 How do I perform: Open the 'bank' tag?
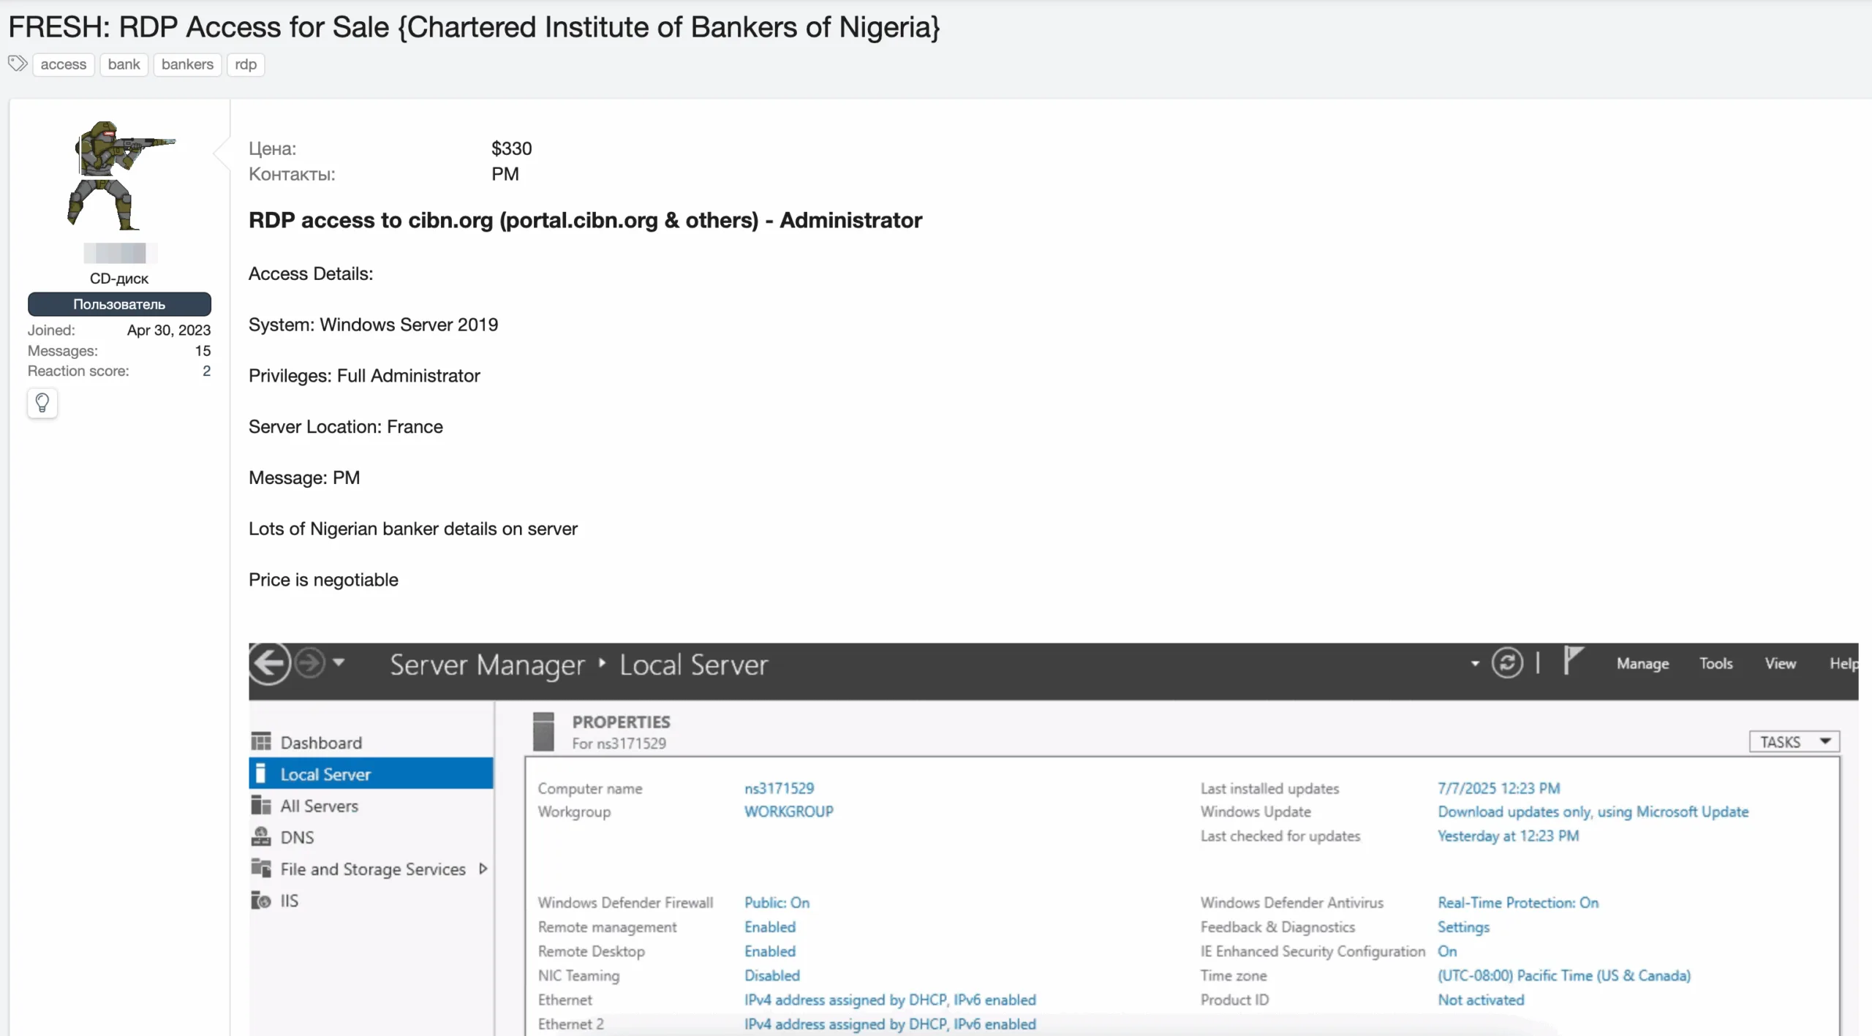click(124, 64)
